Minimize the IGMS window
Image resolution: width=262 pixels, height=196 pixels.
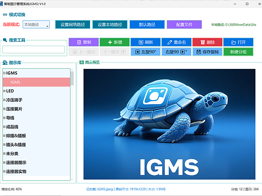[x=235, y=4]
